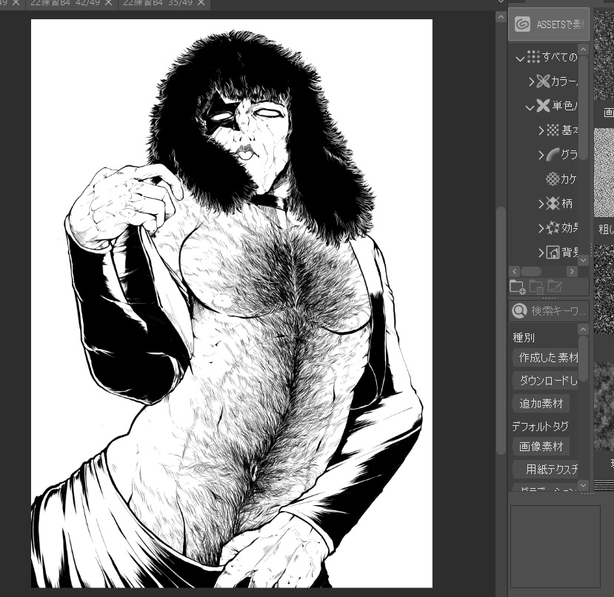Click canvas vertical scroll-up arrow
The width and height of the screenshot is (614, 597).
(x=501, y=17)
